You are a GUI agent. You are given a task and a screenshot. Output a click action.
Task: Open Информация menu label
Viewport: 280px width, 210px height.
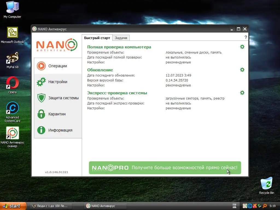(60, 130)
